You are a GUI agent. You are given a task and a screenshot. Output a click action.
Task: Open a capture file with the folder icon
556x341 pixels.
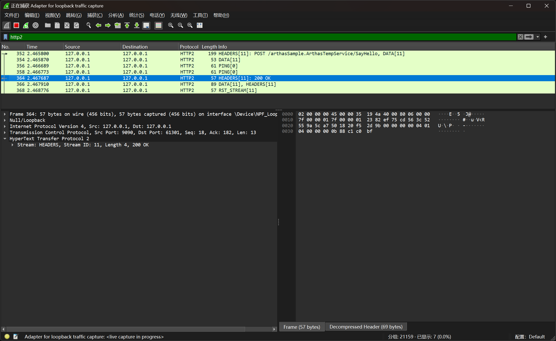pyautogui.click(x=48, y=25)
